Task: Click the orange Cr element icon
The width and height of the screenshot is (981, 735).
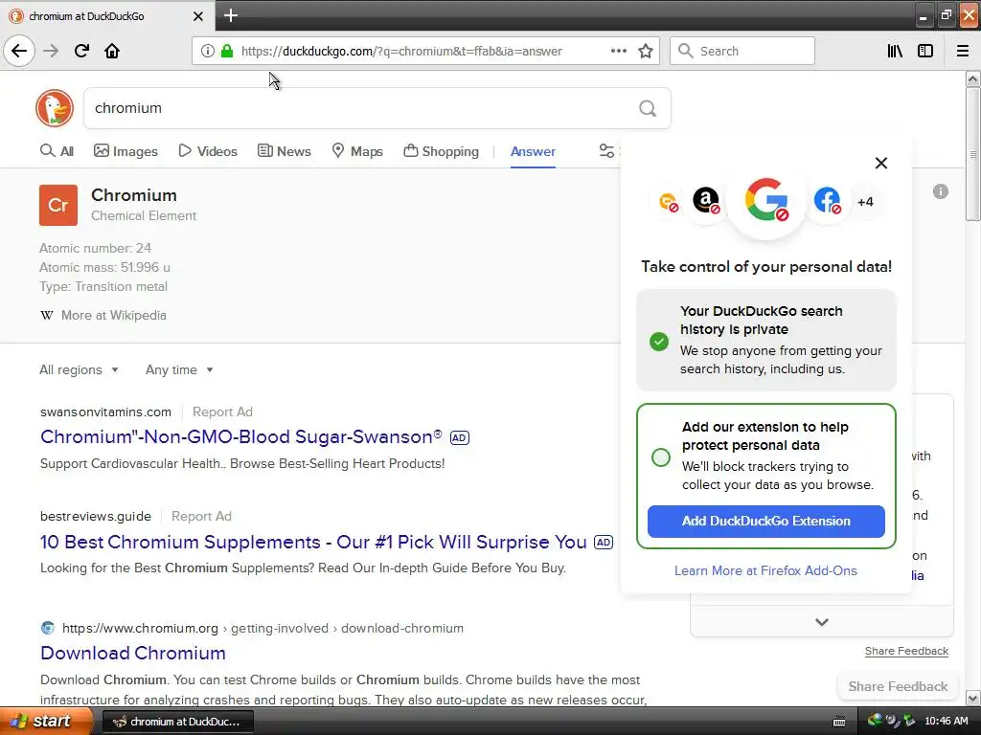Action: coord(58,205)
